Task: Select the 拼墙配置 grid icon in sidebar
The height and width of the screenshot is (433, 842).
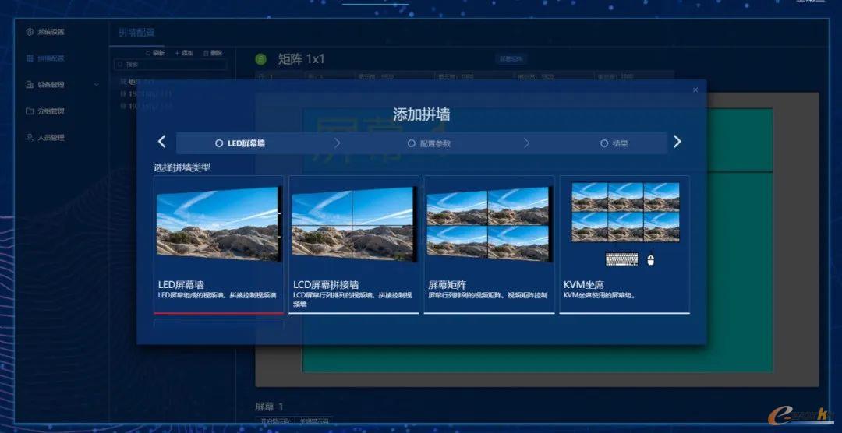Action: pyautogui.click(x=30, y=58)
